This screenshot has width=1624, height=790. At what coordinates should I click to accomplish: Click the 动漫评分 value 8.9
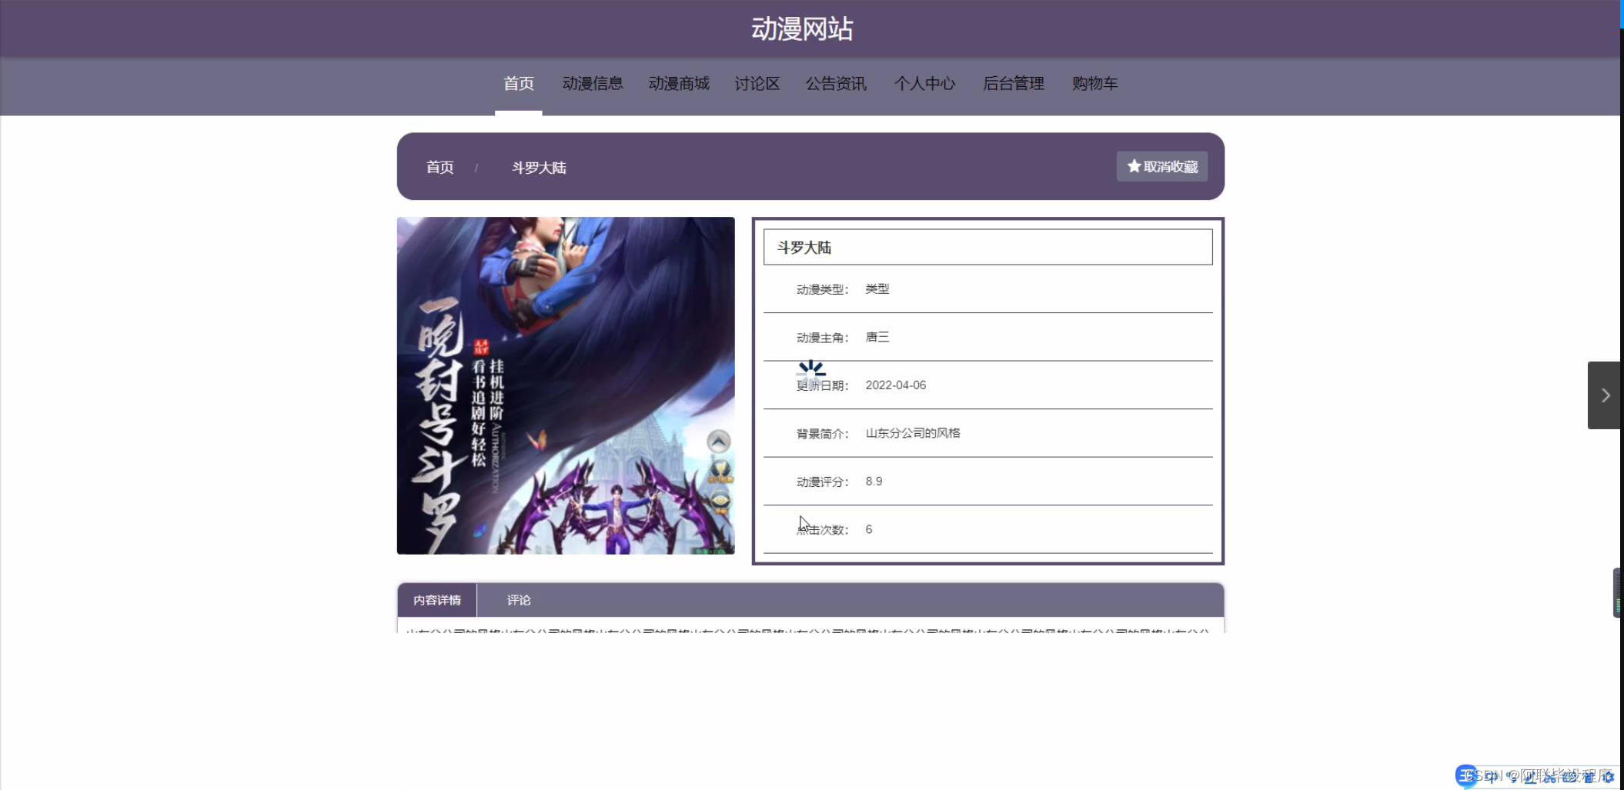pyautogui.click(x=874, y=482)
